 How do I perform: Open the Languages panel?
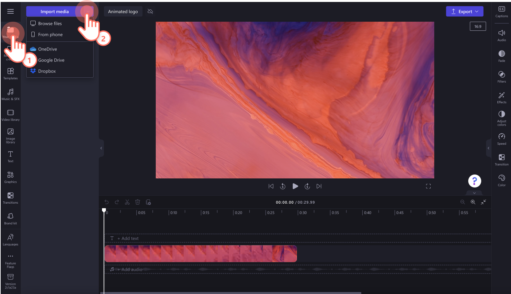pos(10,240)
